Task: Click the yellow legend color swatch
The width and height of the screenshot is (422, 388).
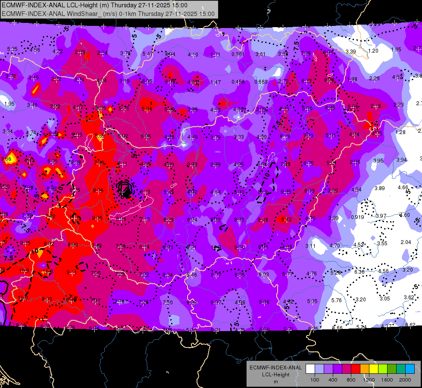Action: coord(374,369)
